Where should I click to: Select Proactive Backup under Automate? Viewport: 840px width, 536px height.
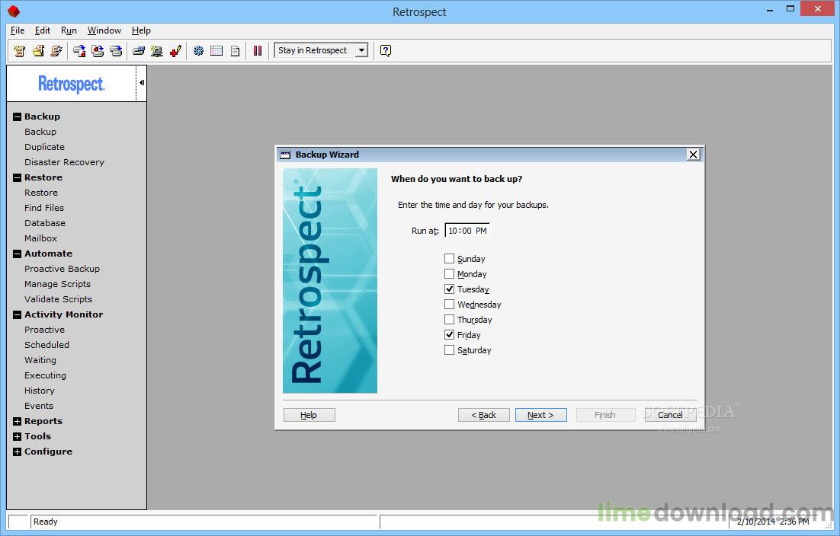(x=63, y=269)
